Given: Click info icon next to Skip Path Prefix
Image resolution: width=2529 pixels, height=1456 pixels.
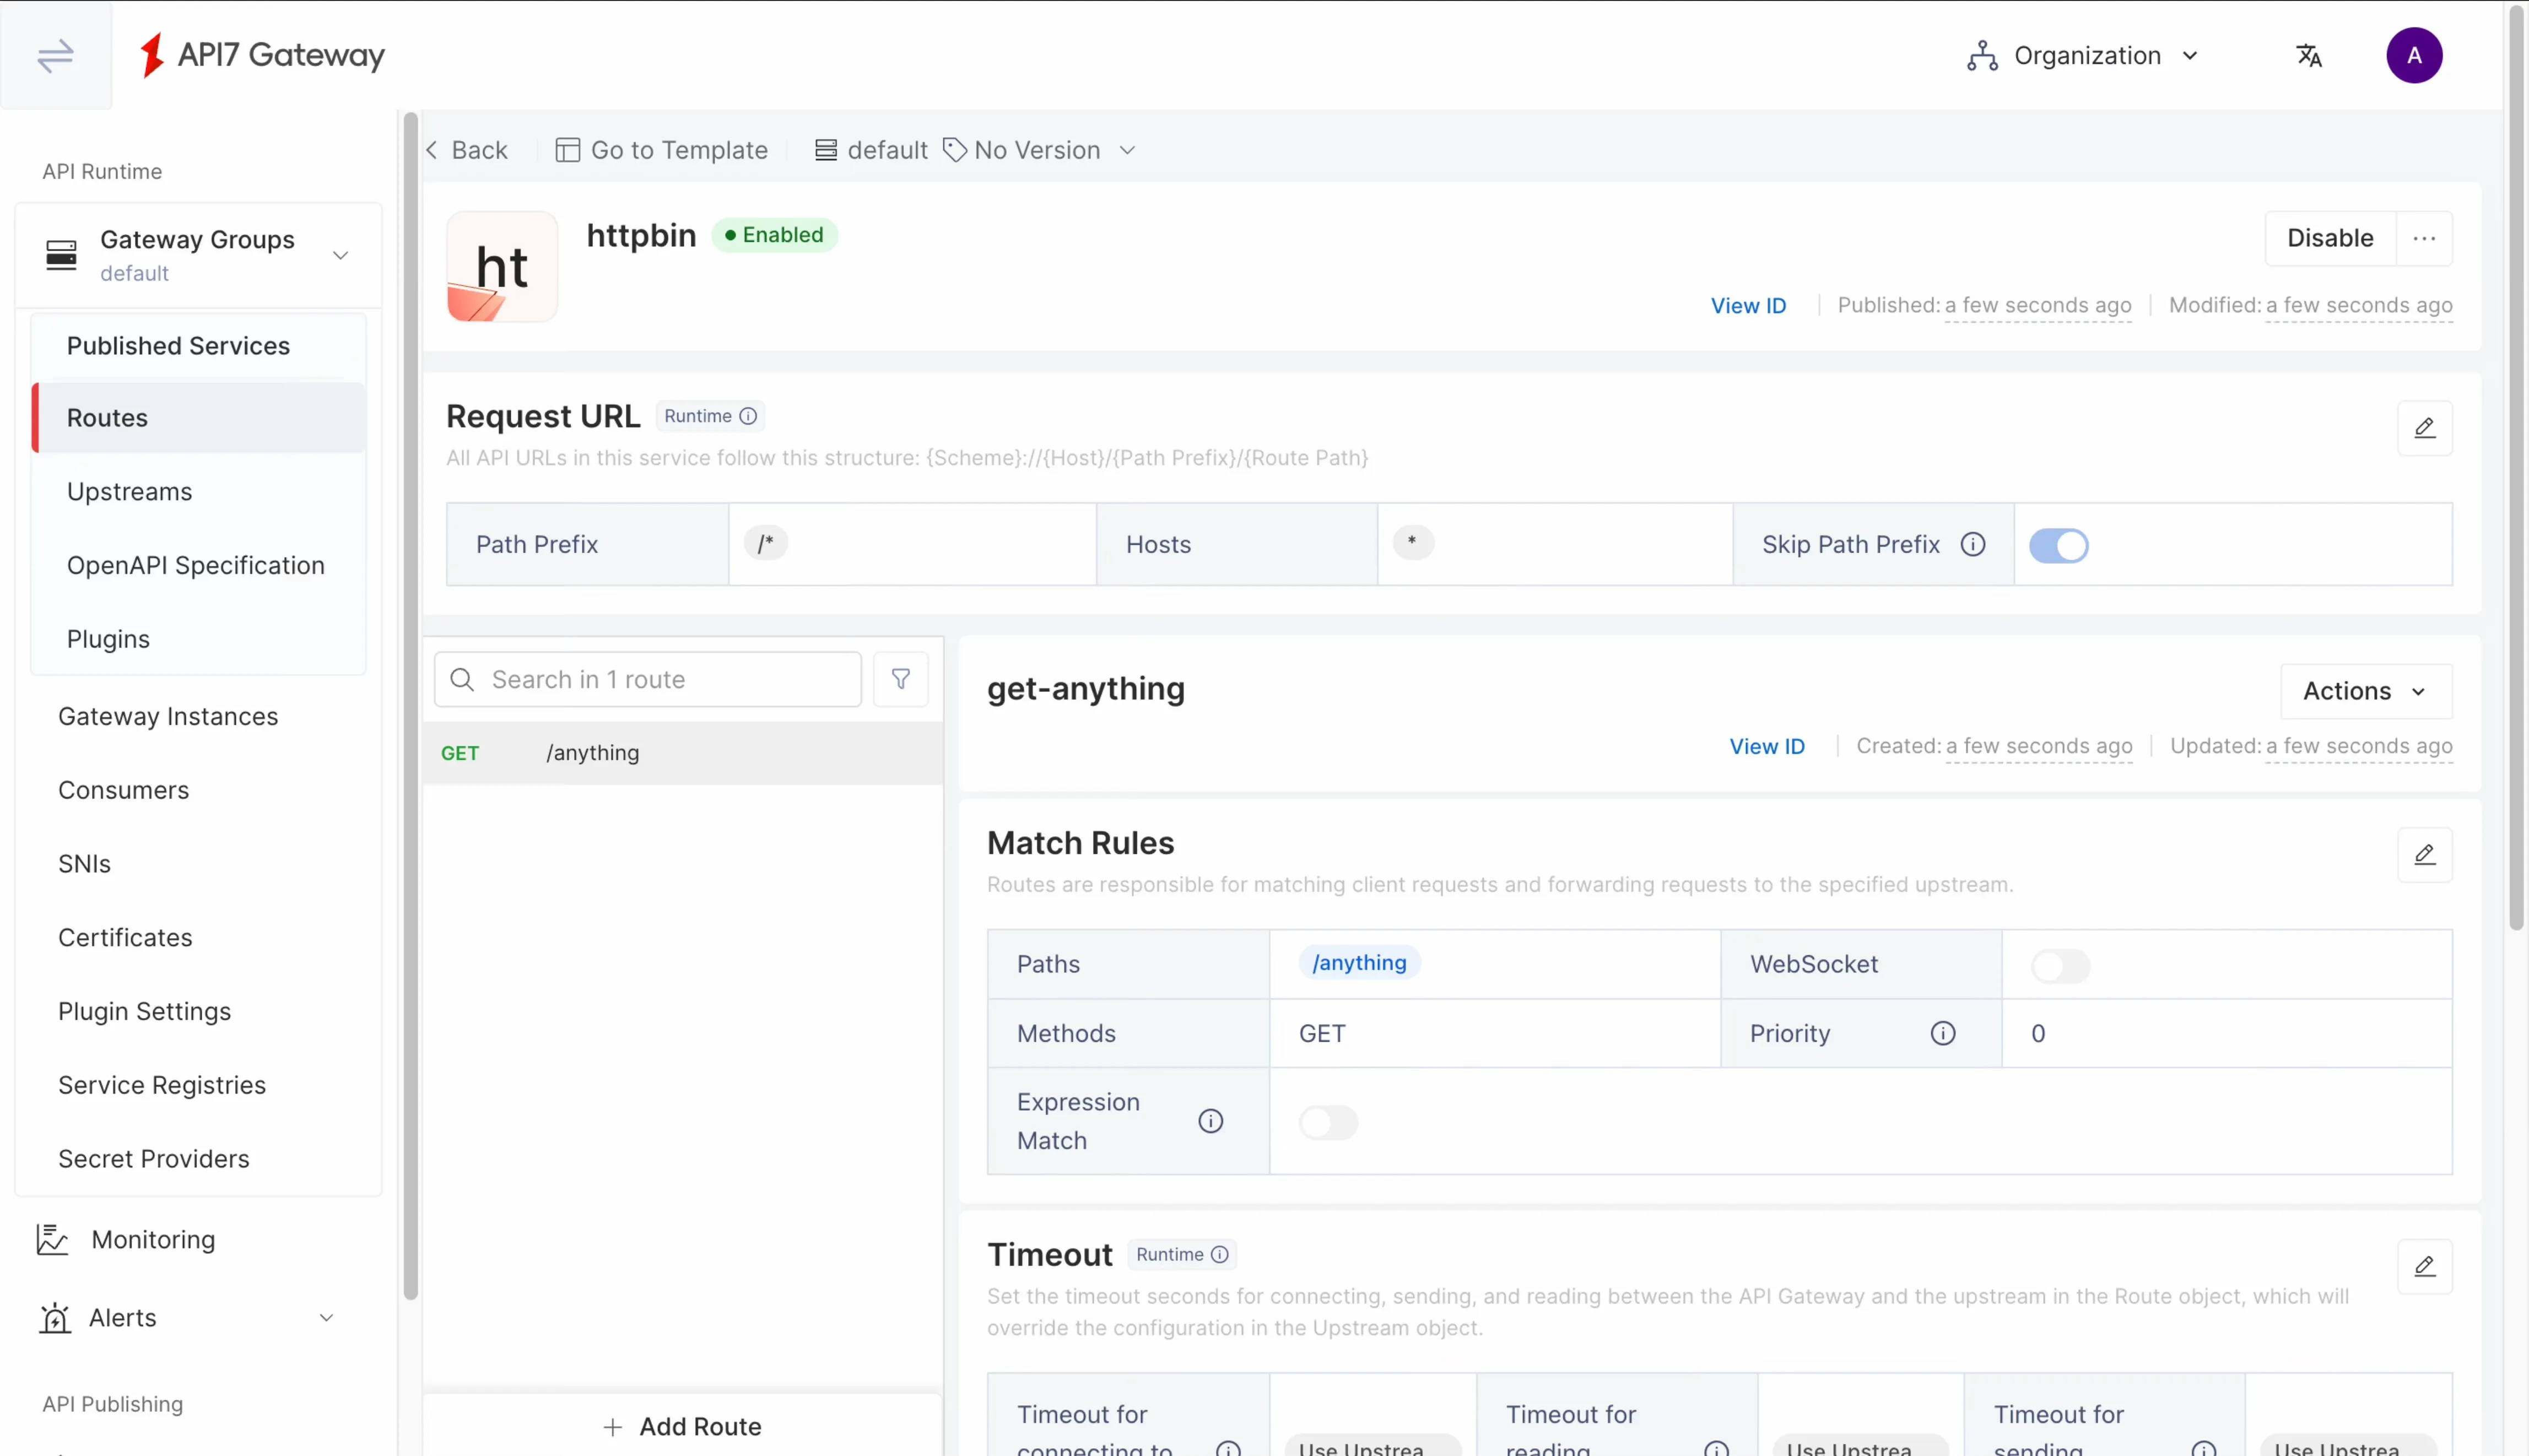Looking at the screenshot, I should pos(1972,545).
